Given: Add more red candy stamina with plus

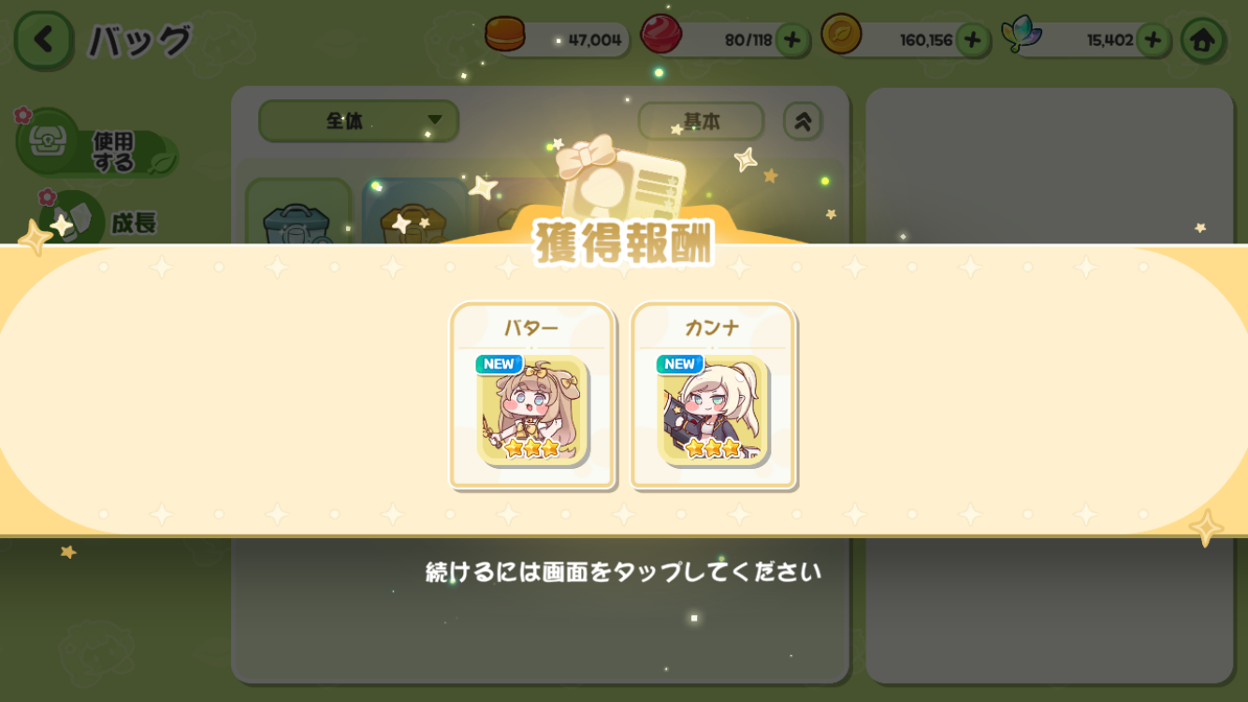Looking at the screenshot, I should pos(791,40).
